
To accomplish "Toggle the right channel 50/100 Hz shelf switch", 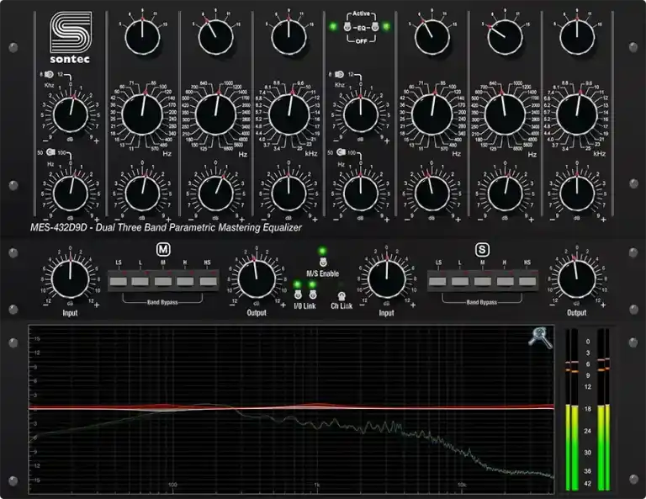I will click(x=341, y=152).
